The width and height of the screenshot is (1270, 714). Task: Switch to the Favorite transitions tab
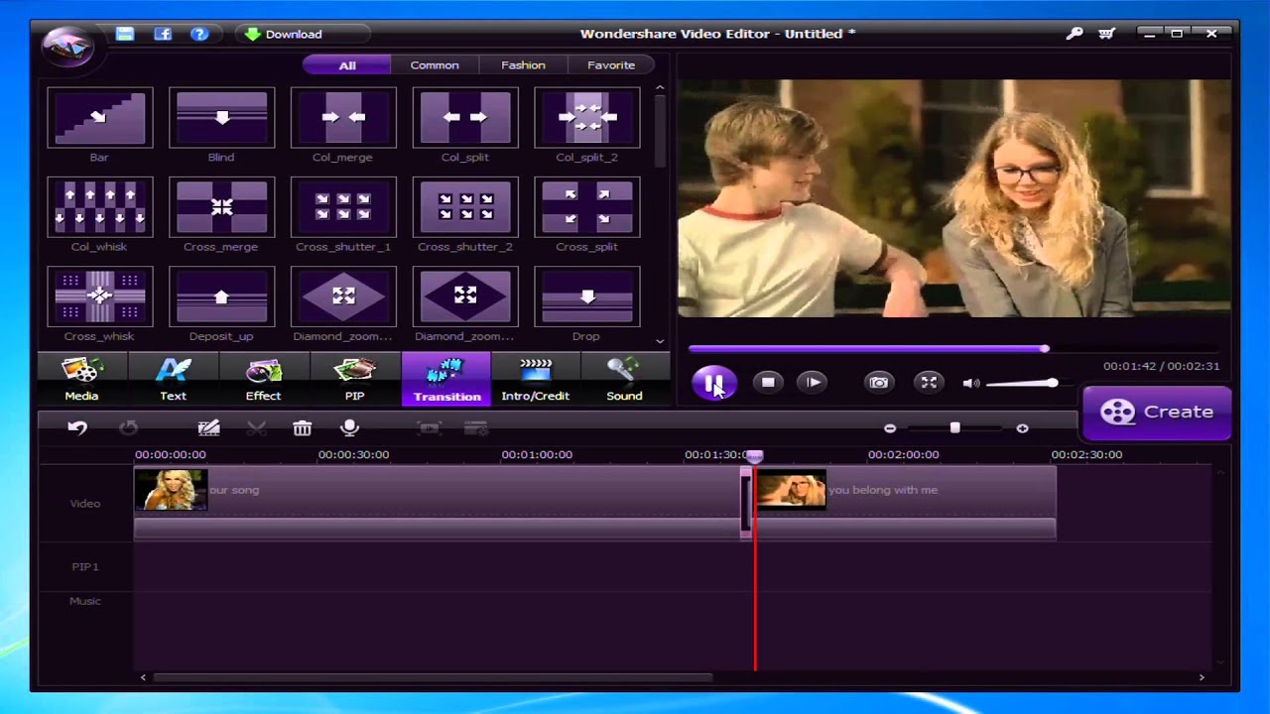click(611, 65)
